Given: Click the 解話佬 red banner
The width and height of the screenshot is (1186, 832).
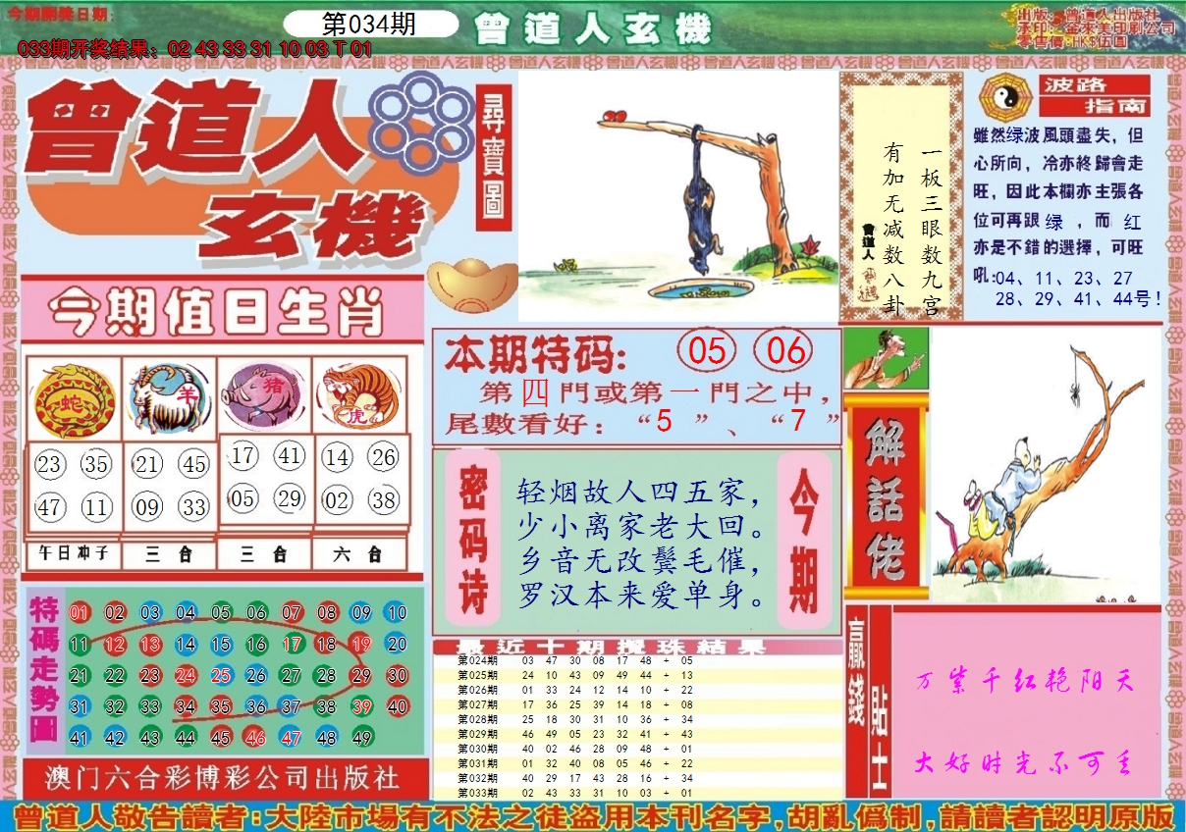Looking at the screenshot, I should pyautogui.click(x=885, y=496).
